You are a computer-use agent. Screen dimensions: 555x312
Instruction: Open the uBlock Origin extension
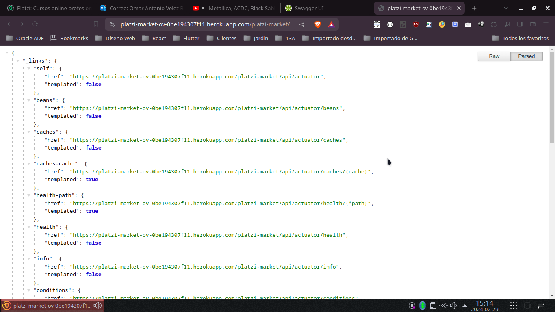[x=416, y=24]
